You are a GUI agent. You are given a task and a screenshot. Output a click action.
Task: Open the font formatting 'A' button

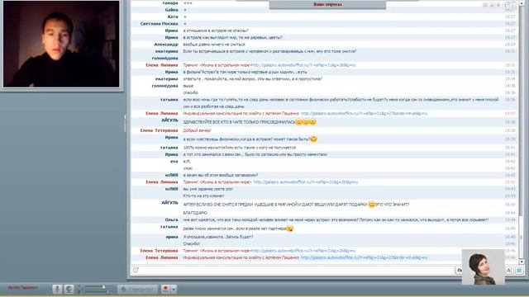coord(509,270)
